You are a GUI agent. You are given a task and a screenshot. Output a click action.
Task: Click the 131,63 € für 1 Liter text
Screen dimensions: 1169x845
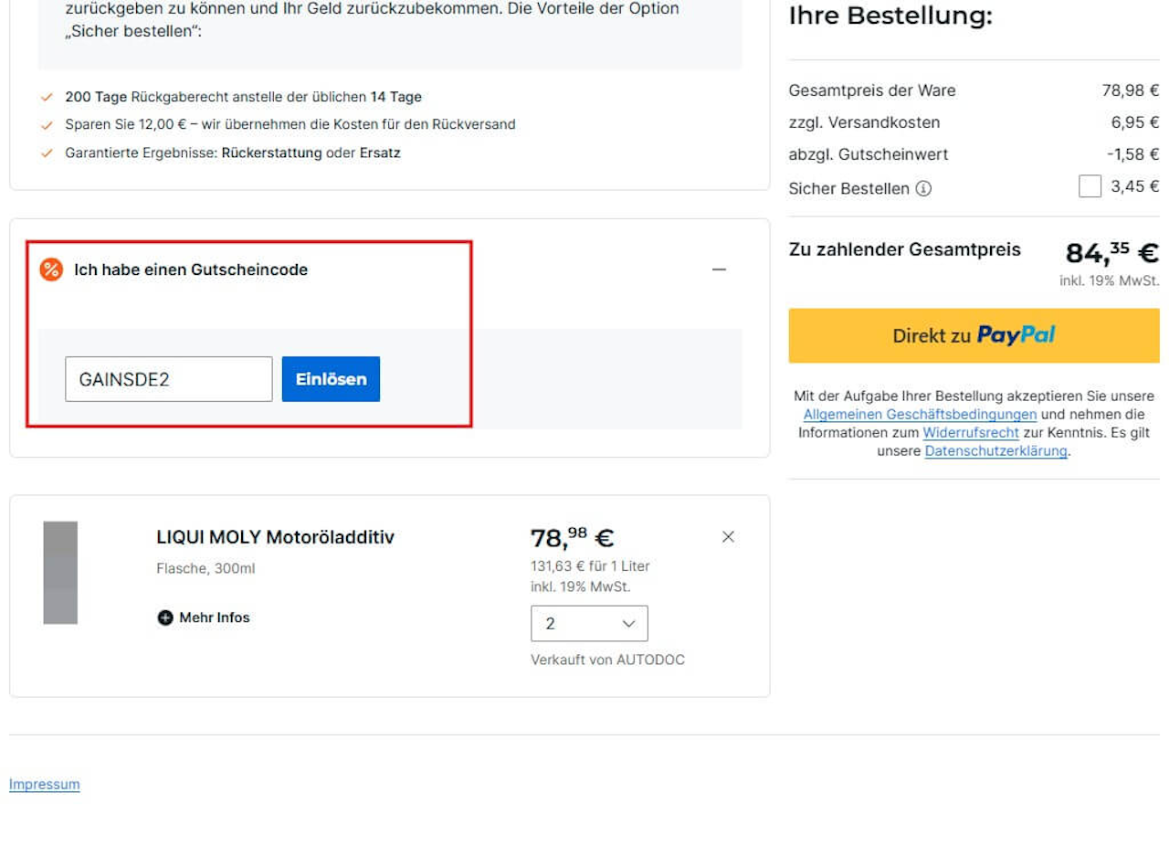click(590, 566)
